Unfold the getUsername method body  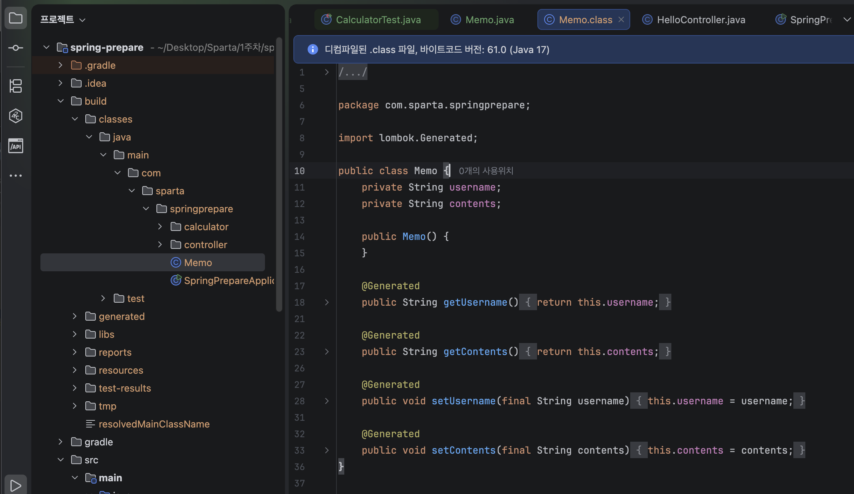click(327, 302)
